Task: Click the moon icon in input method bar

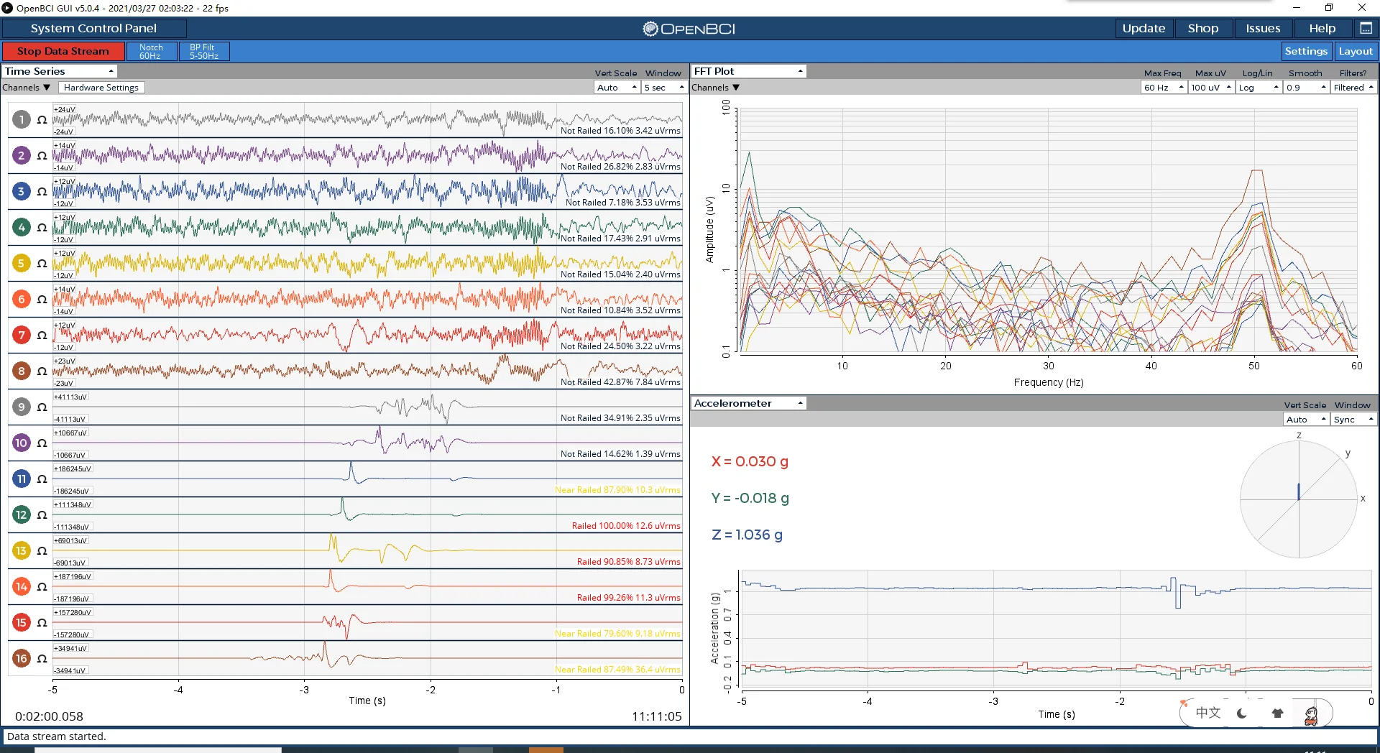Action: click(1242, 713)
